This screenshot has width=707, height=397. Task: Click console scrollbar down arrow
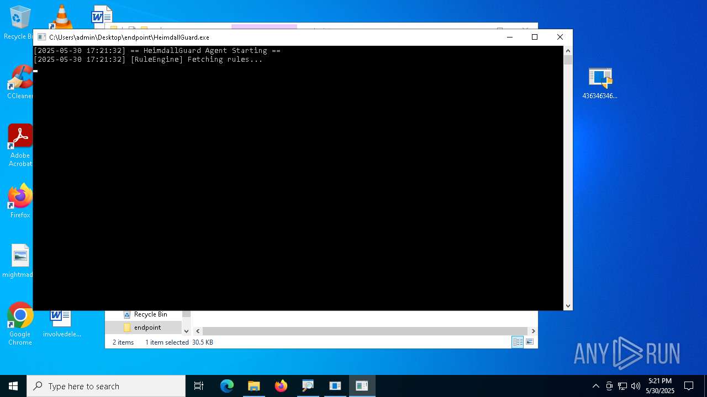(x=568, y=306)
